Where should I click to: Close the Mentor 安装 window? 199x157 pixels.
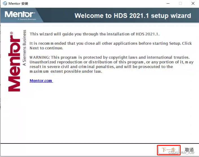tap(193, 3)
